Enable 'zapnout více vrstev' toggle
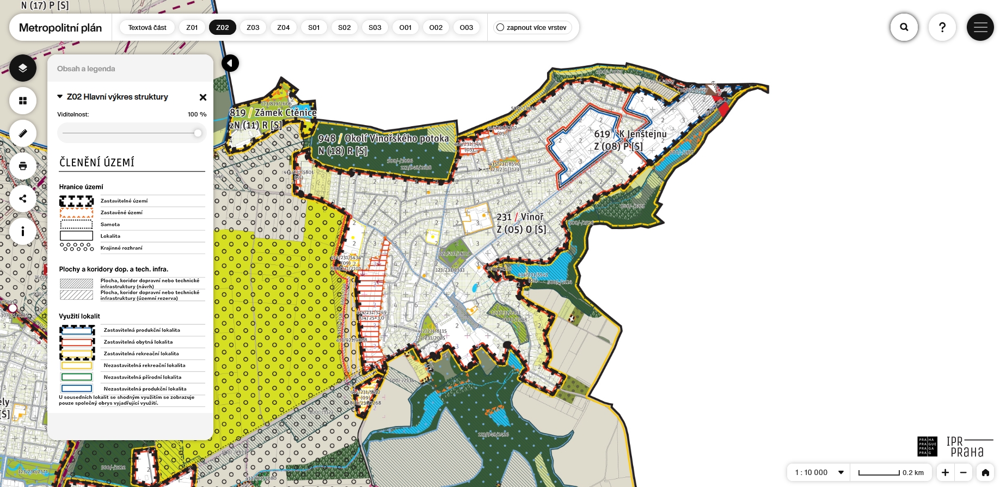 500,27
